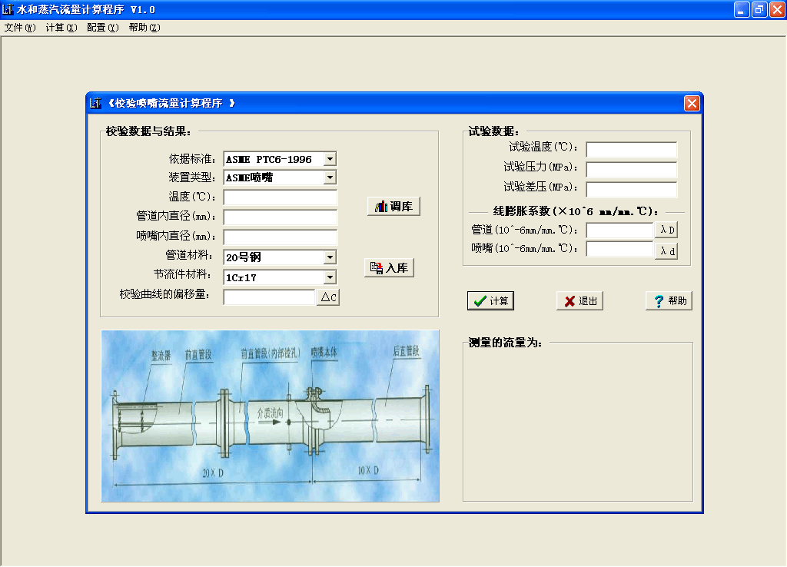787x567 pixels.
Task: Click the λd nozzle coefficient button
Action: click(x=666, y=250)
